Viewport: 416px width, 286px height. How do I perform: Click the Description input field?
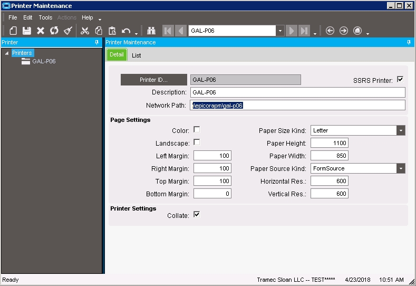tap(298, 92)
